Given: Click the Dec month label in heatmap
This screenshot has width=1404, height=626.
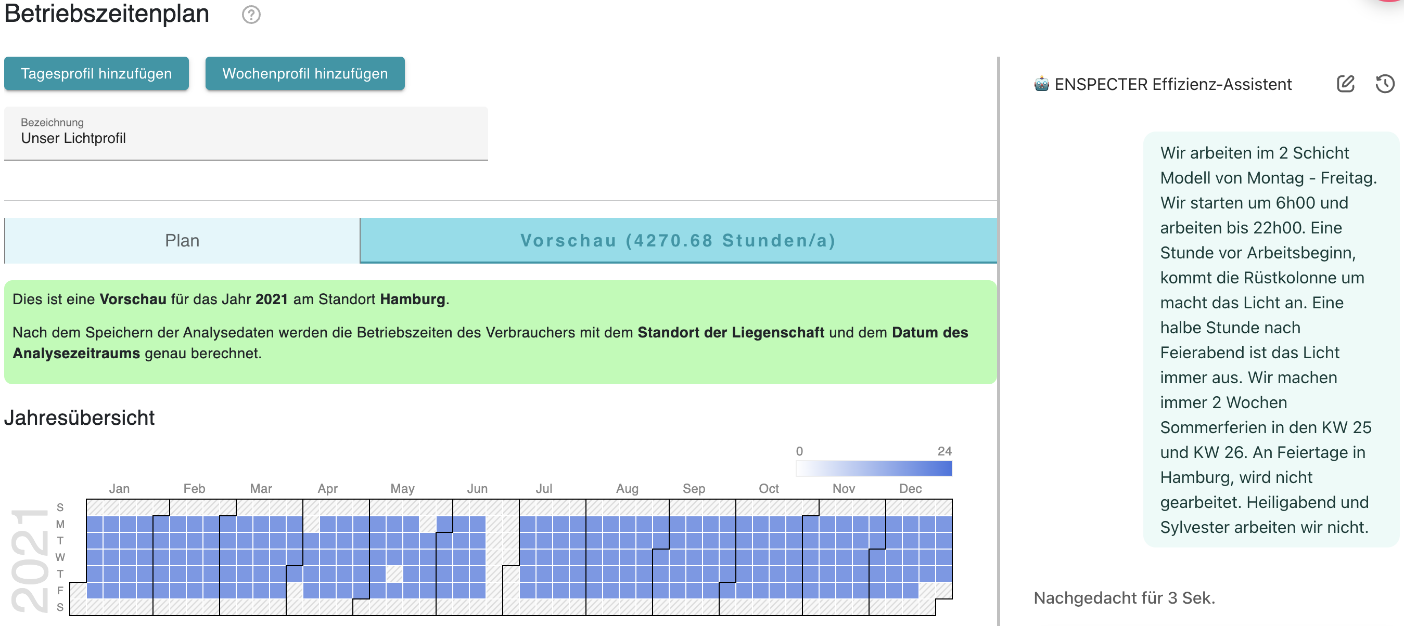Looking at the screenshot, I should point(910,489).
